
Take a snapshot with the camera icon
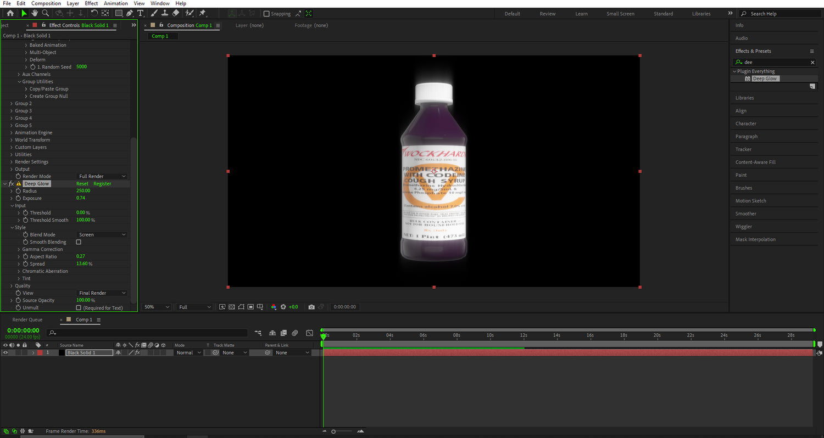(311, 307)
